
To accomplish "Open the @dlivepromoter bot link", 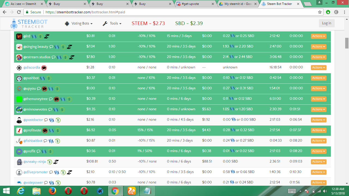I will (x=36, y=172).
